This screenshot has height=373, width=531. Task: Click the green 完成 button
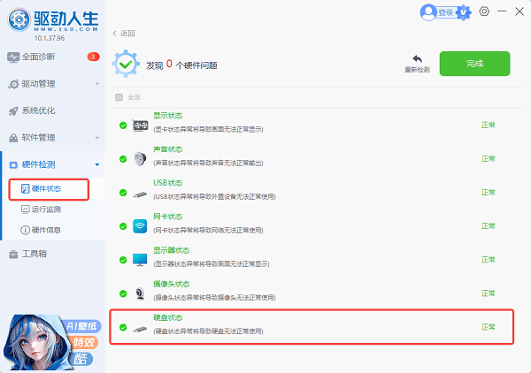pos(474,64)
